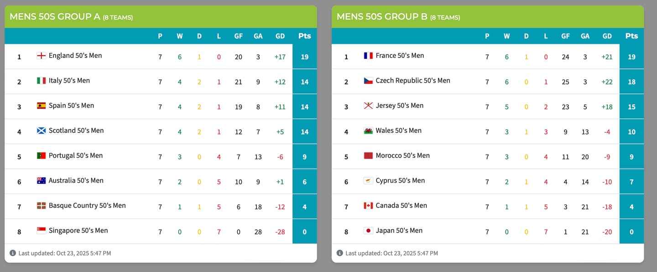Click the Italy flag icon
657x272 pixels.
click(41, 81)
